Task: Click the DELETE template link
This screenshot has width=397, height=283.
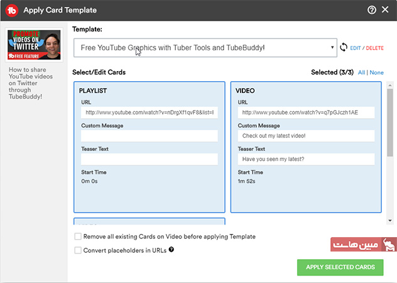Action: [374, 48]
